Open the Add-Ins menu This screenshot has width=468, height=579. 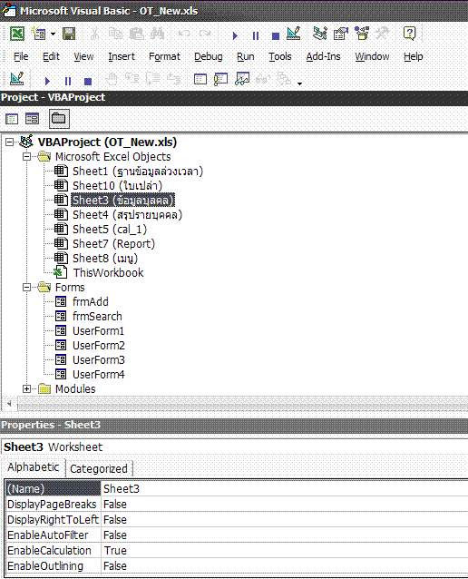click(323, 56)
